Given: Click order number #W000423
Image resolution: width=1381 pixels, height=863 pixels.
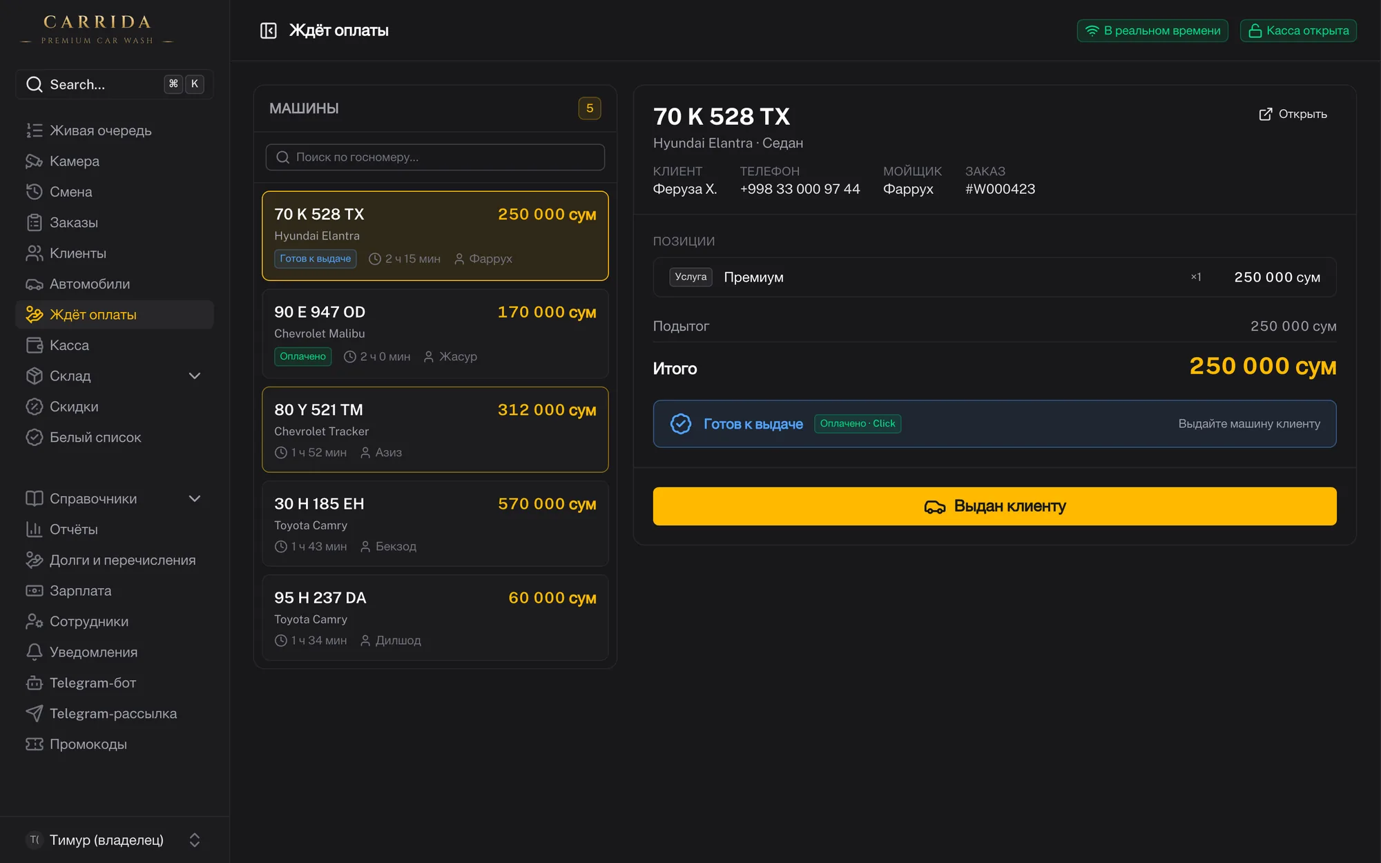Looking at the screenshot, I should coord(1000,189).
